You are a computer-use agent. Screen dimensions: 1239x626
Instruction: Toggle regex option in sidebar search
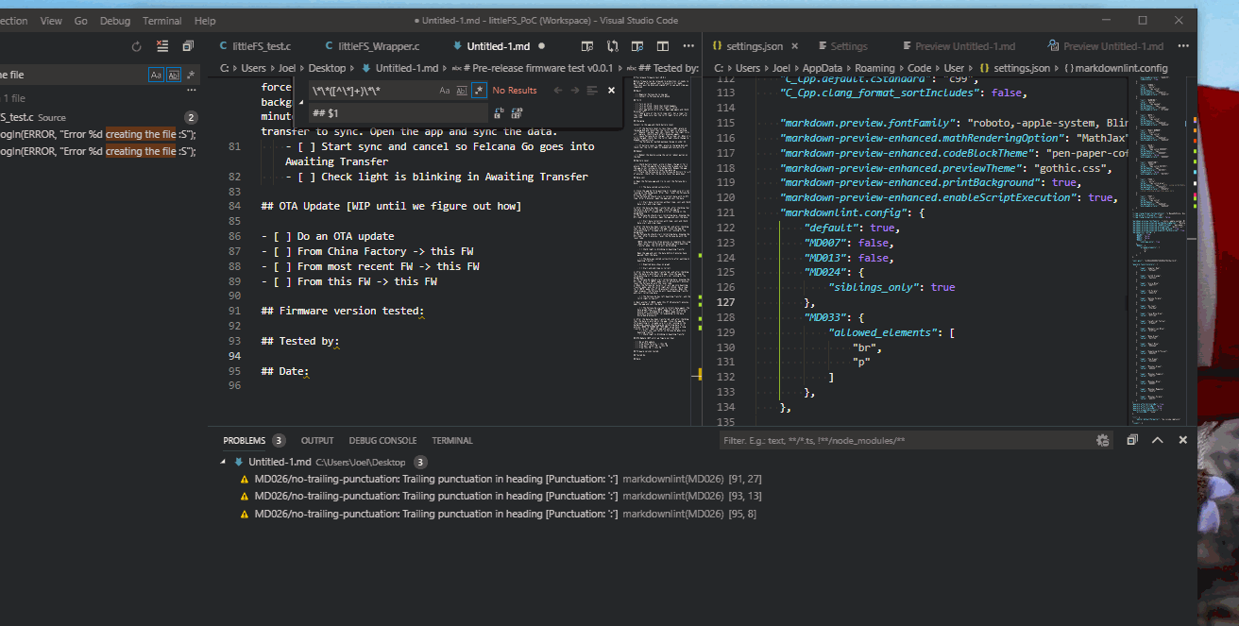190,75
